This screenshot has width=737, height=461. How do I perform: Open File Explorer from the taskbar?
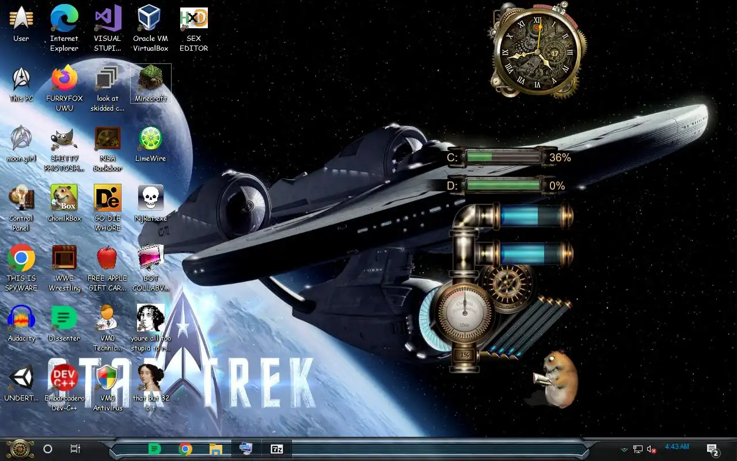pyautogui.click(x=215, y=449)
